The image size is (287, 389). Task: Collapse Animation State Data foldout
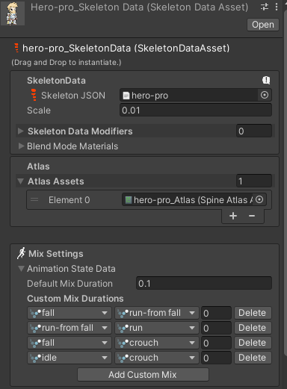coord(22,269)
